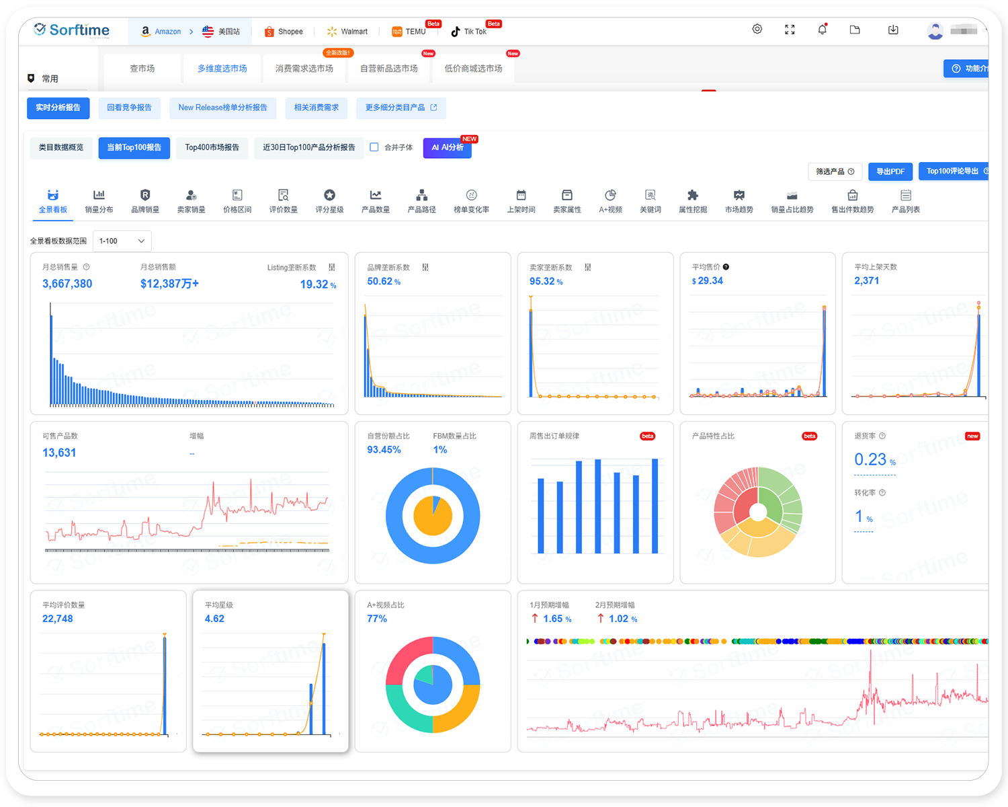Viewport: 1008px width, 807px height.
Task: Click the notification bell icon
Action: point(822,30)
